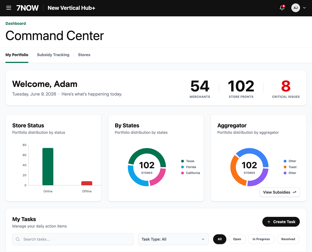Expand the account menu chevron
The height and width of the screenshot is (252, 312).
[x=304, y=8]
